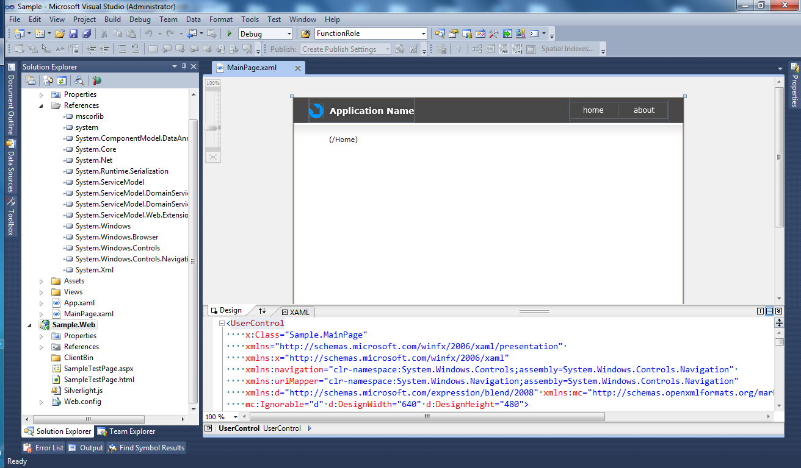This screenshot has height=468, width=801.
Task: Click the zoom-to-fit icon below designer zoom slider
Action: (x=212, y=157)
